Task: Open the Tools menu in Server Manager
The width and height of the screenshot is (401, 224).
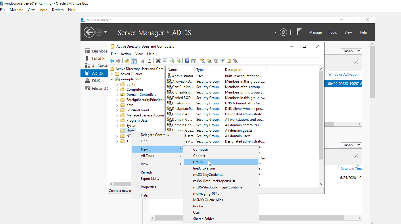Action: 333,32
